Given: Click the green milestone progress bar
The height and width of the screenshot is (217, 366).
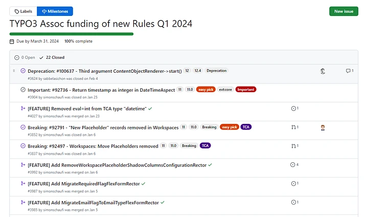Looking at the screenshot, I should pyautogui.click(x=72, y=34).
